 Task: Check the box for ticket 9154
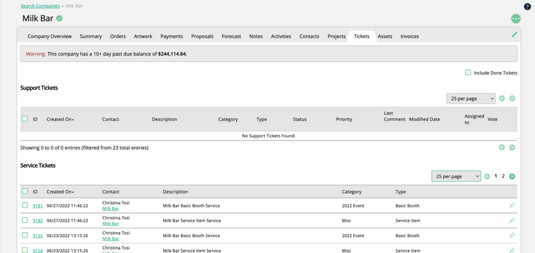tap(25, 250)
